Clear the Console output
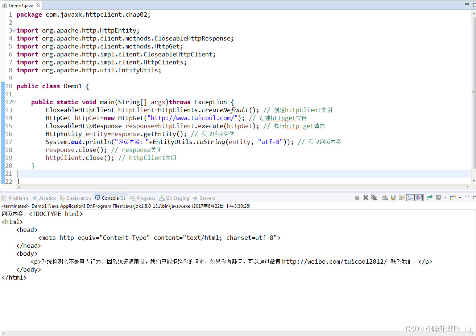Screen dimensions: 476x336 385,197
